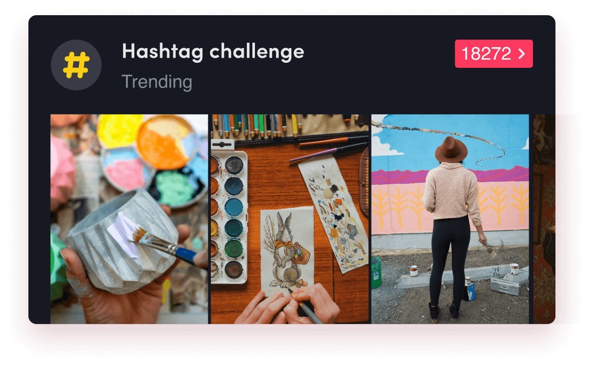Open the pot painting video thumbnail

(x=129, y=219)
